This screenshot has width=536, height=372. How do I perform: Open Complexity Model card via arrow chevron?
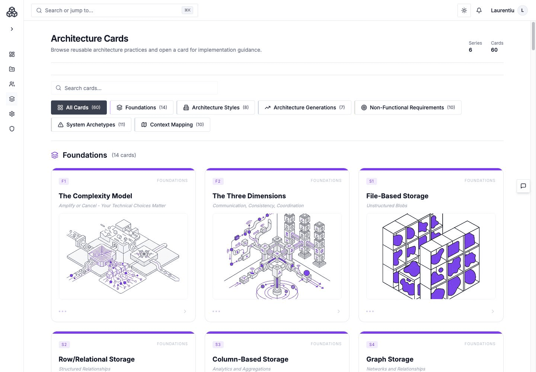(x=185, y=311)
